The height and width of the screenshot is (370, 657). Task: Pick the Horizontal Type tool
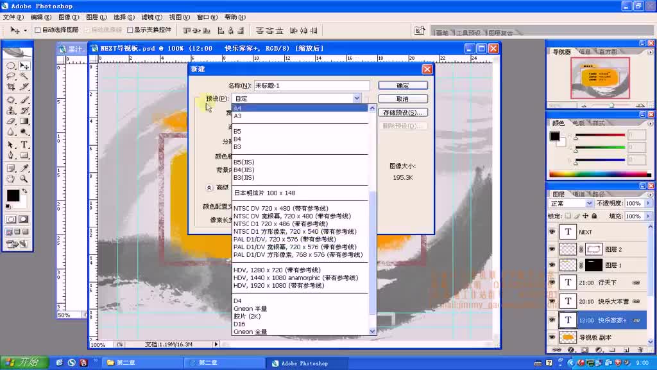point(24,145)
